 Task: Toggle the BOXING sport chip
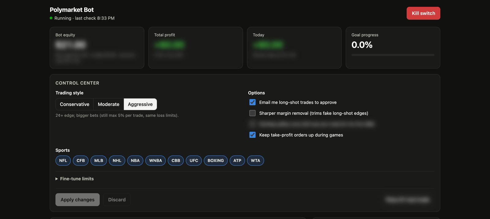coord(216,161)
